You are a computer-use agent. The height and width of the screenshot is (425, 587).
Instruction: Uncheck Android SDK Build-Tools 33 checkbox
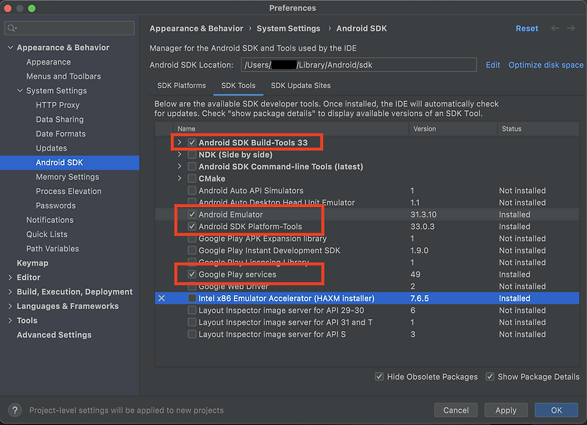192,142
